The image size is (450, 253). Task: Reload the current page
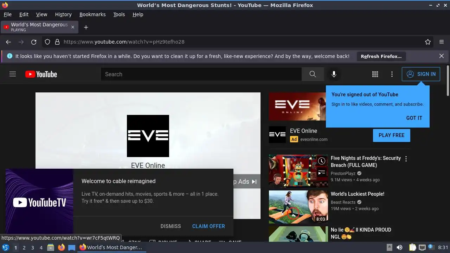[34, 42]
